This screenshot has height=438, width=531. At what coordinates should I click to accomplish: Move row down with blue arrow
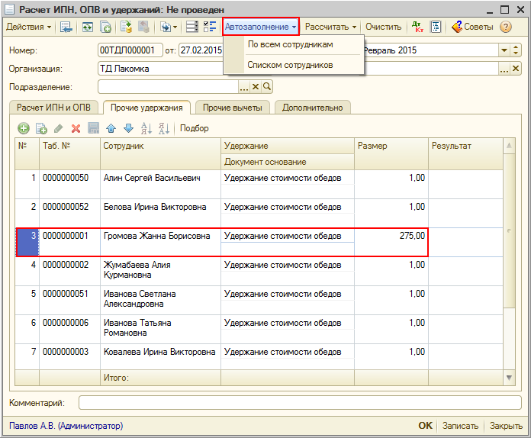point(128,128)
